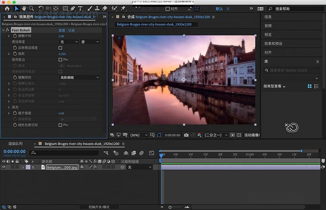Switch the library to grid view

pos(310,86)
